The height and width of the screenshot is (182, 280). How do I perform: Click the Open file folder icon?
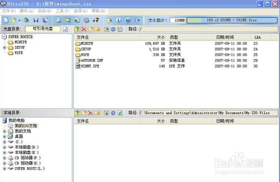pos(14,20)
